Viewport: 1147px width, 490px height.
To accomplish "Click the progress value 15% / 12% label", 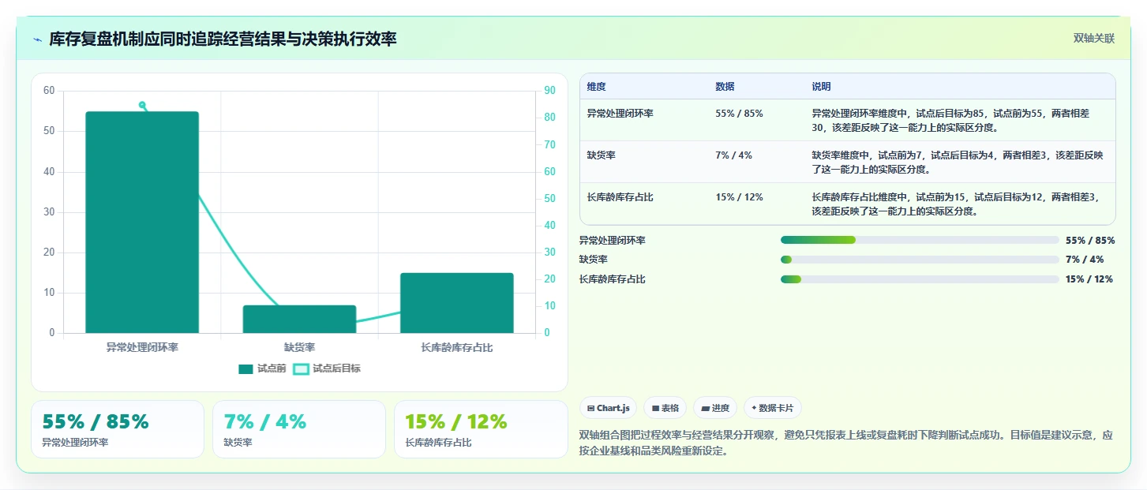I will pyautogui.click(x=1089, y=279).
